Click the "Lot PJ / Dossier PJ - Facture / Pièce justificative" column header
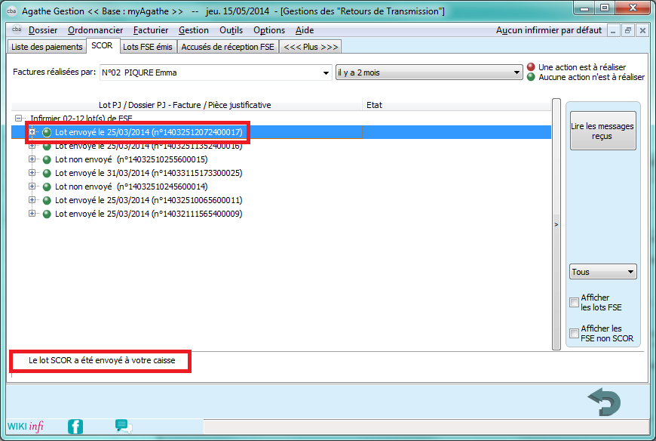Screen dimensions: 656x441 point(185,105)
